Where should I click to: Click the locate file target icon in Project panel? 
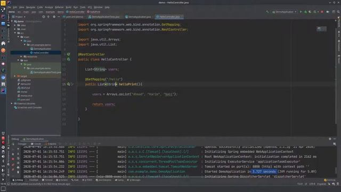(x=44, y=17)
